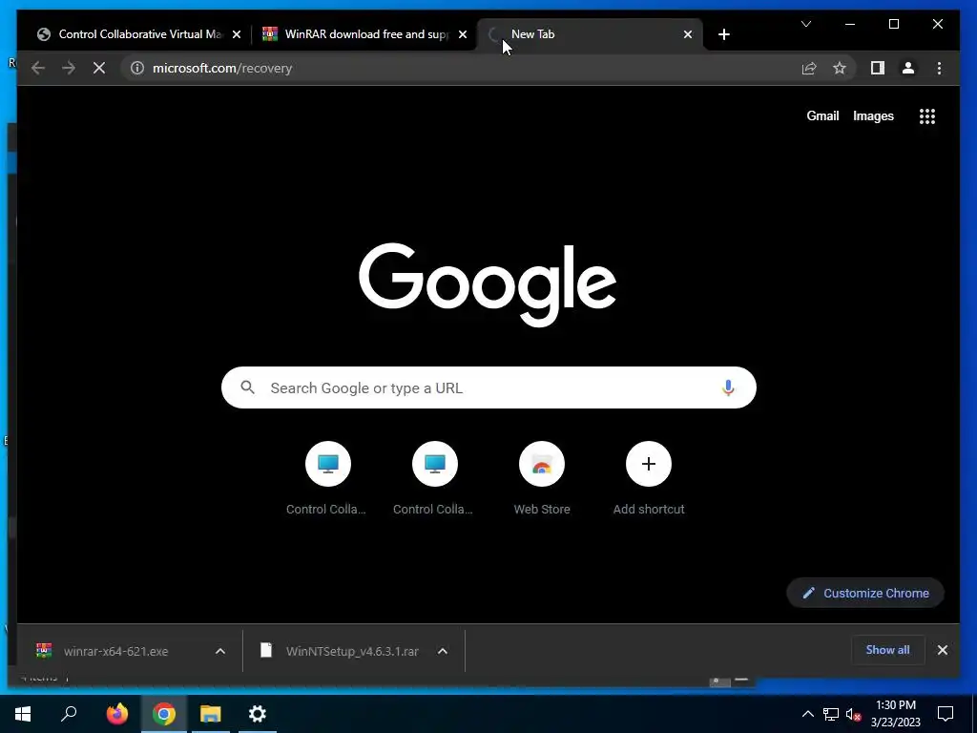Close the WinRAR download tab

(x=463, y=35)
